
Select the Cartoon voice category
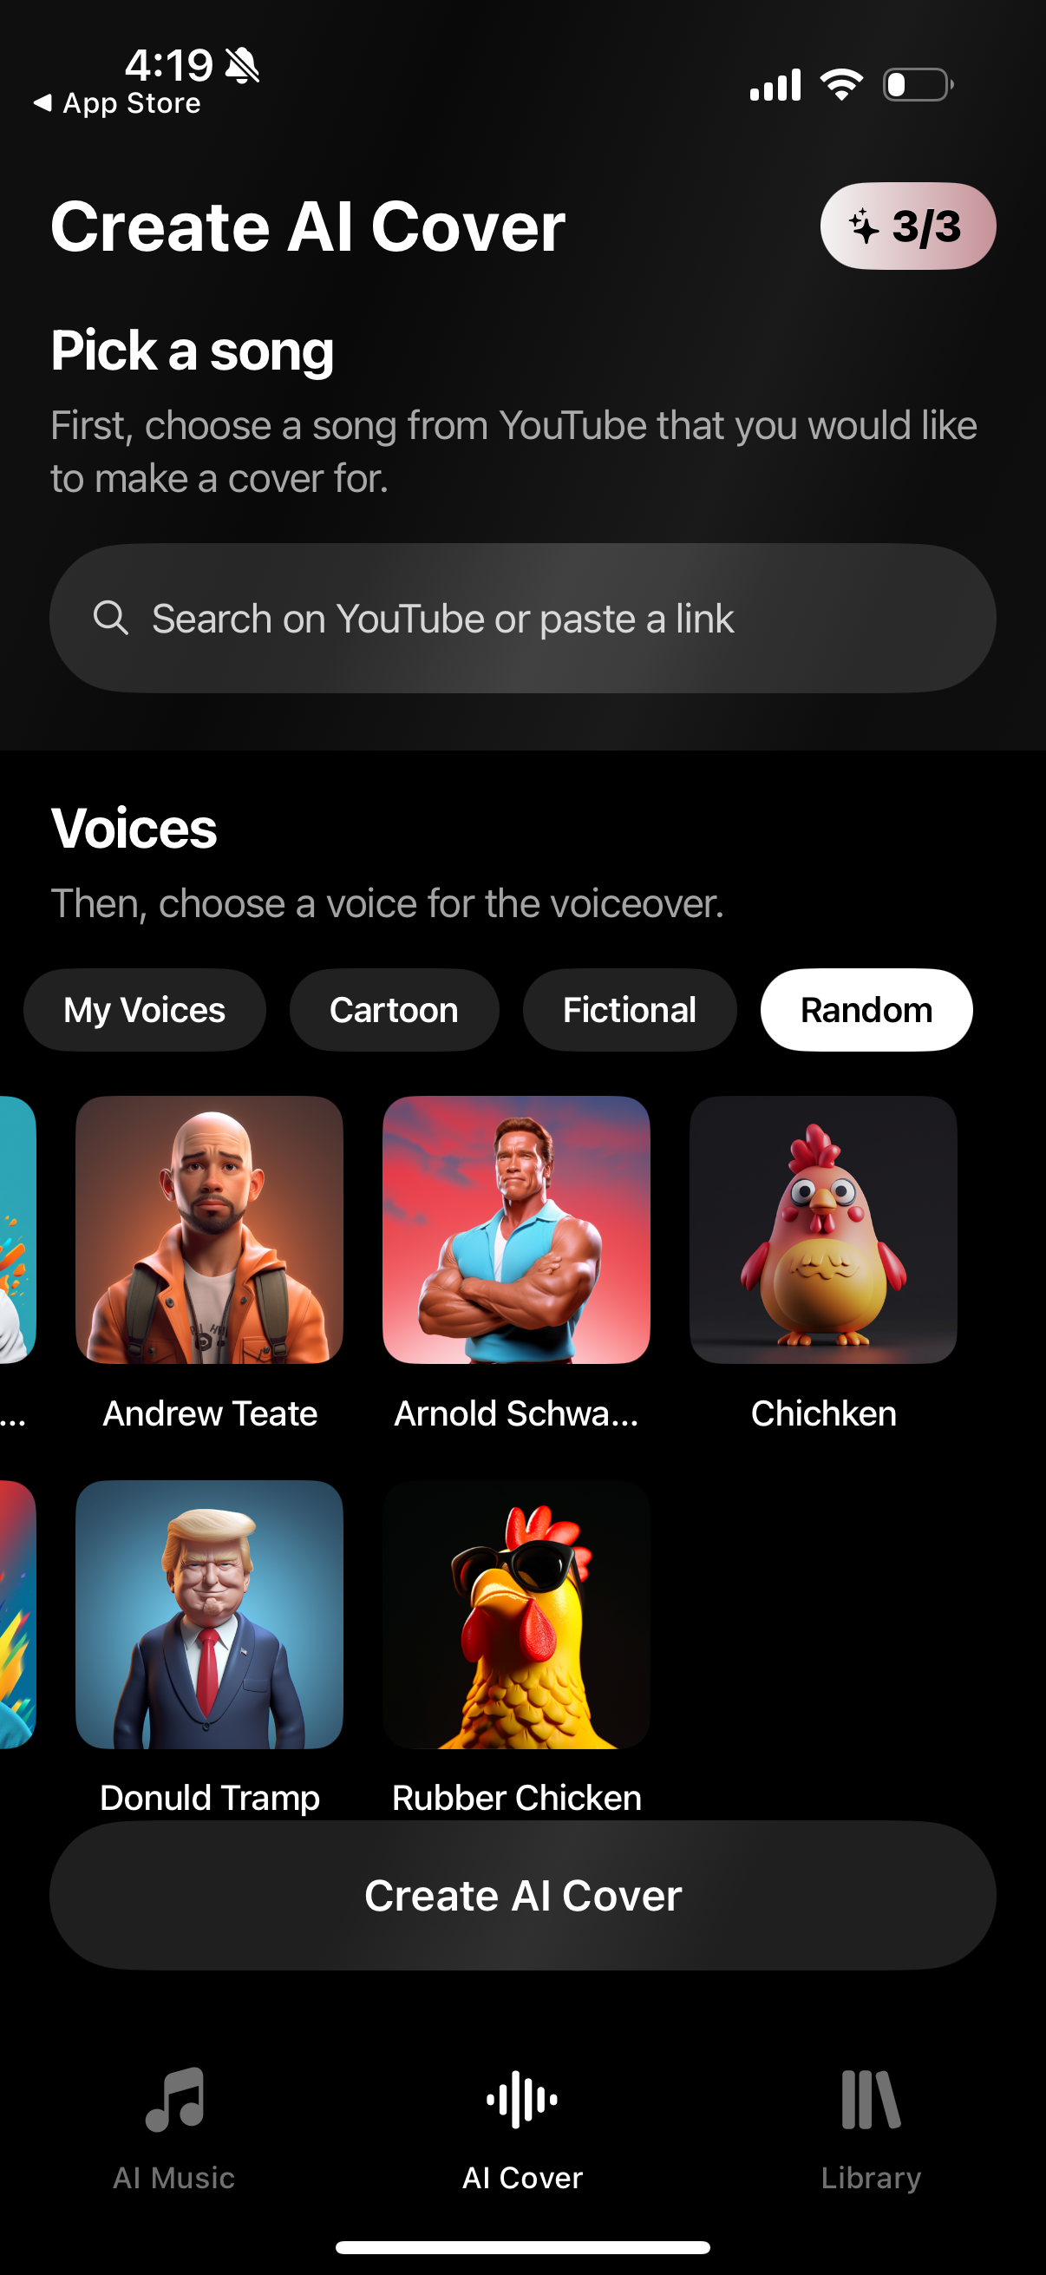click(x=394, y=1009)
